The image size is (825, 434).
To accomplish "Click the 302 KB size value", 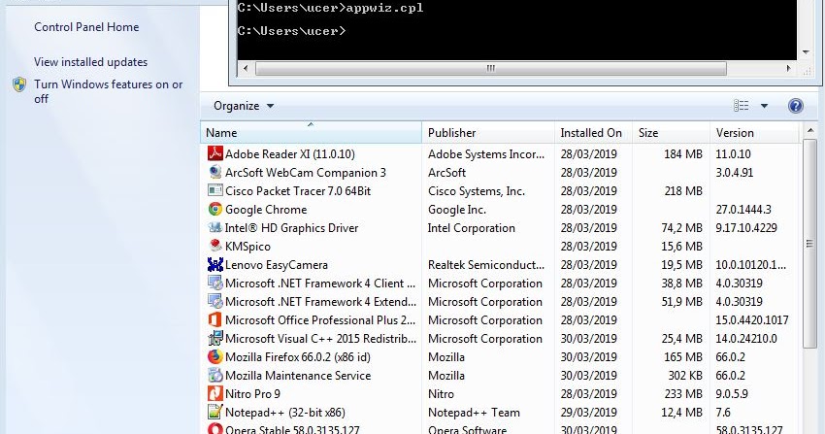I will point(685,375).
